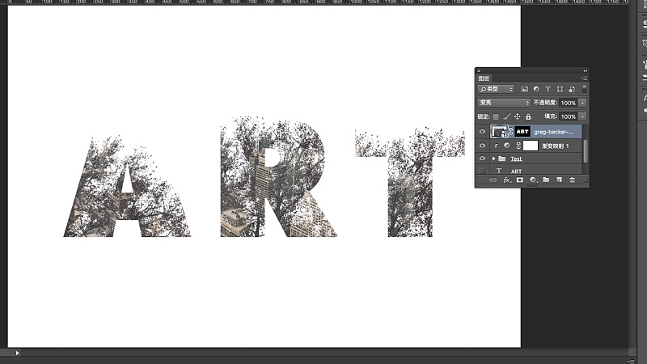This screenshot has height=364, width=647.
Task: Open the fx layer style menu
Action: (507, 180)
